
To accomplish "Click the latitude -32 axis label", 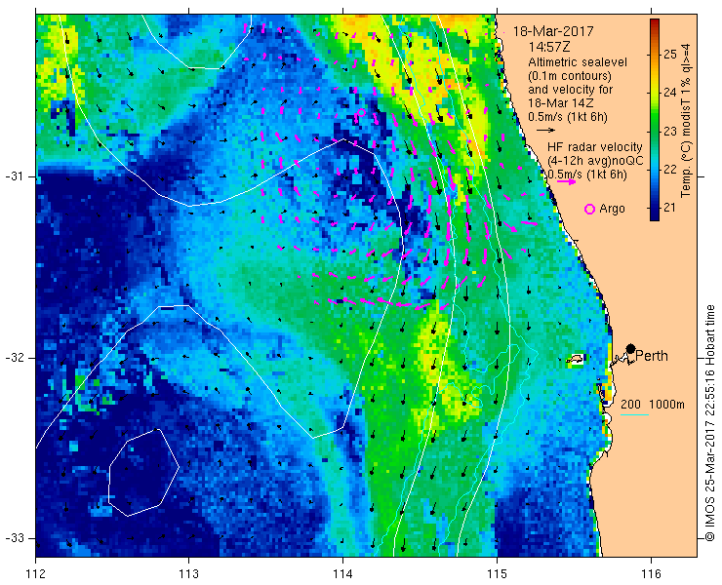I will (x=14, y=358).
